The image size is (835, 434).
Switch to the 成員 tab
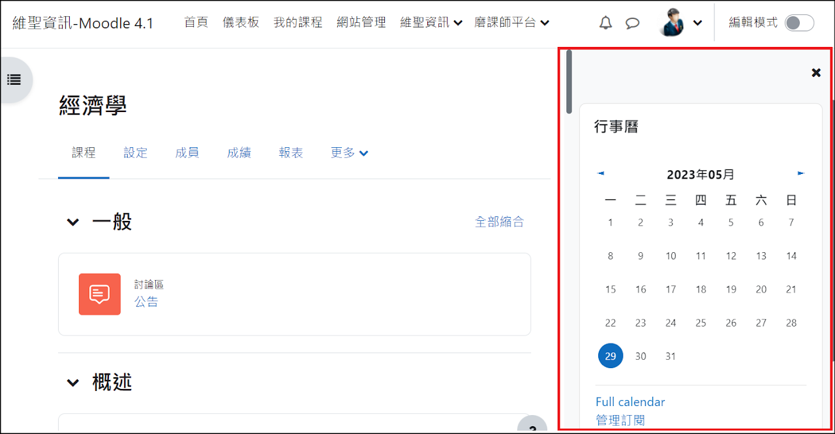[x=187, y=153]
